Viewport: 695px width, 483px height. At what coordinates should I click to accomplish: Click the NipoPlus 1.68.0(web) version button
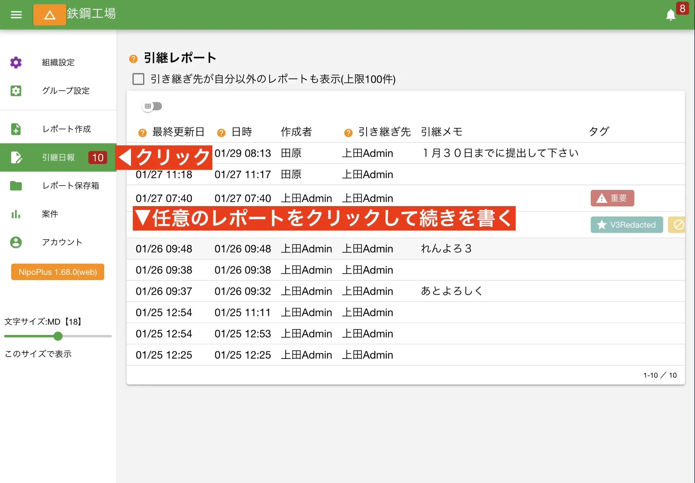pos(57,272)
